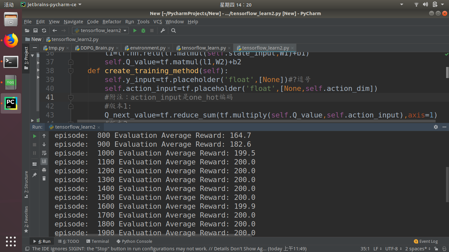Close the tensorflow_learn2 Run tab
The image size is (449, 252).
click(x=99, y=127)
